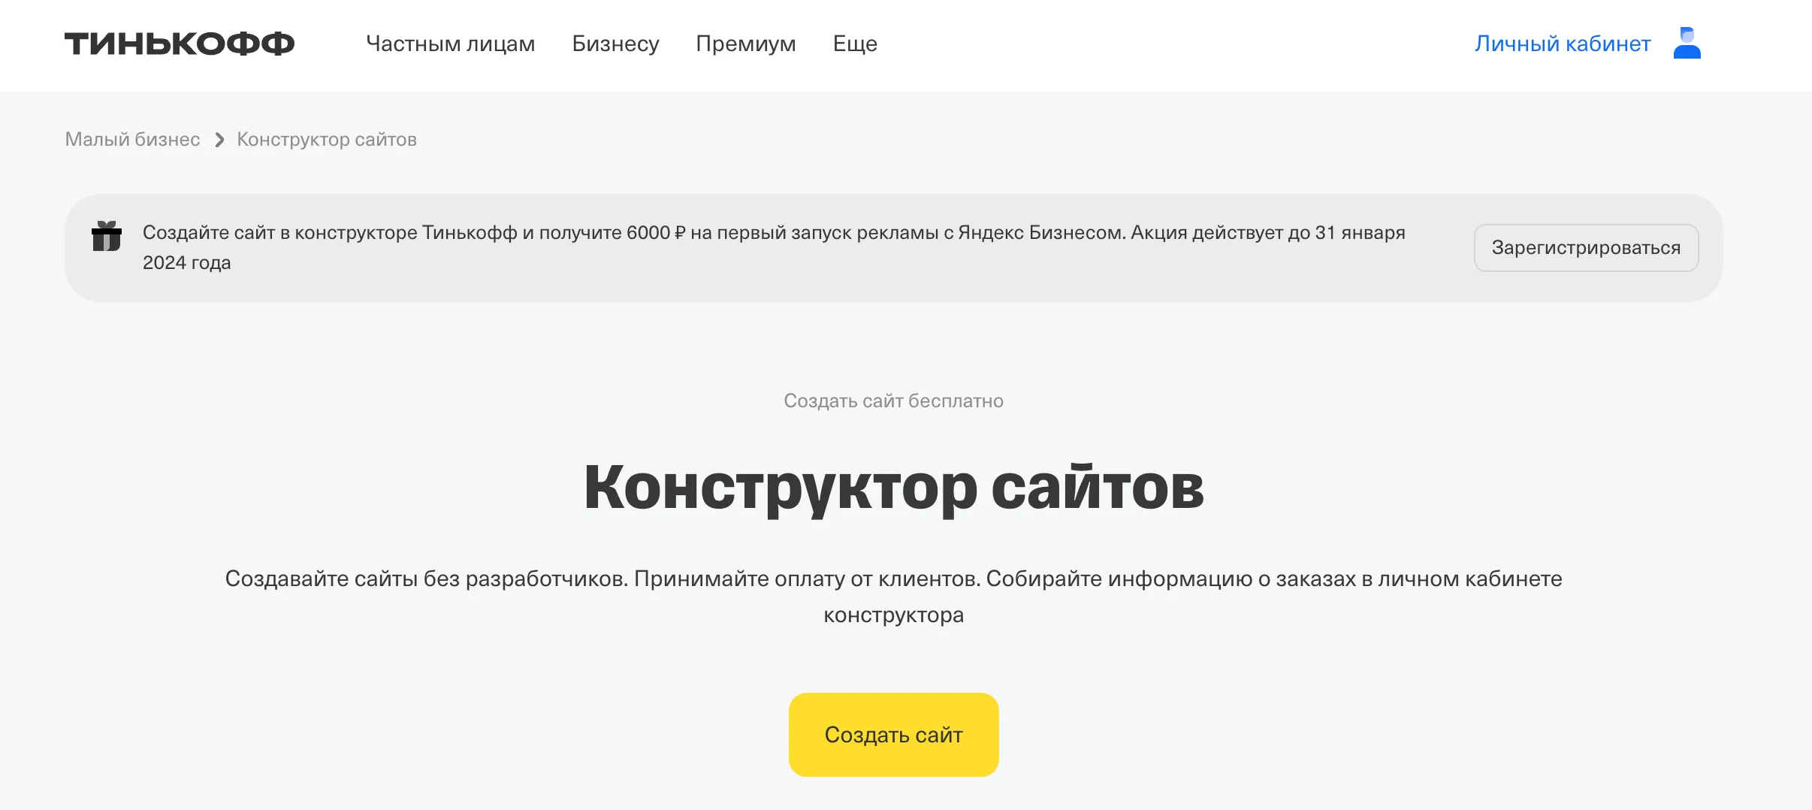Click the Тинькофф logo
Screen dimensions: 1812x810
[179, 43]
